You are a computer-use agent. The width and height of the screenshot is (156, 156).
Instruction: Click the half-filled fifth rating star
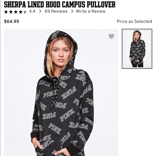[x=26, y=12]
